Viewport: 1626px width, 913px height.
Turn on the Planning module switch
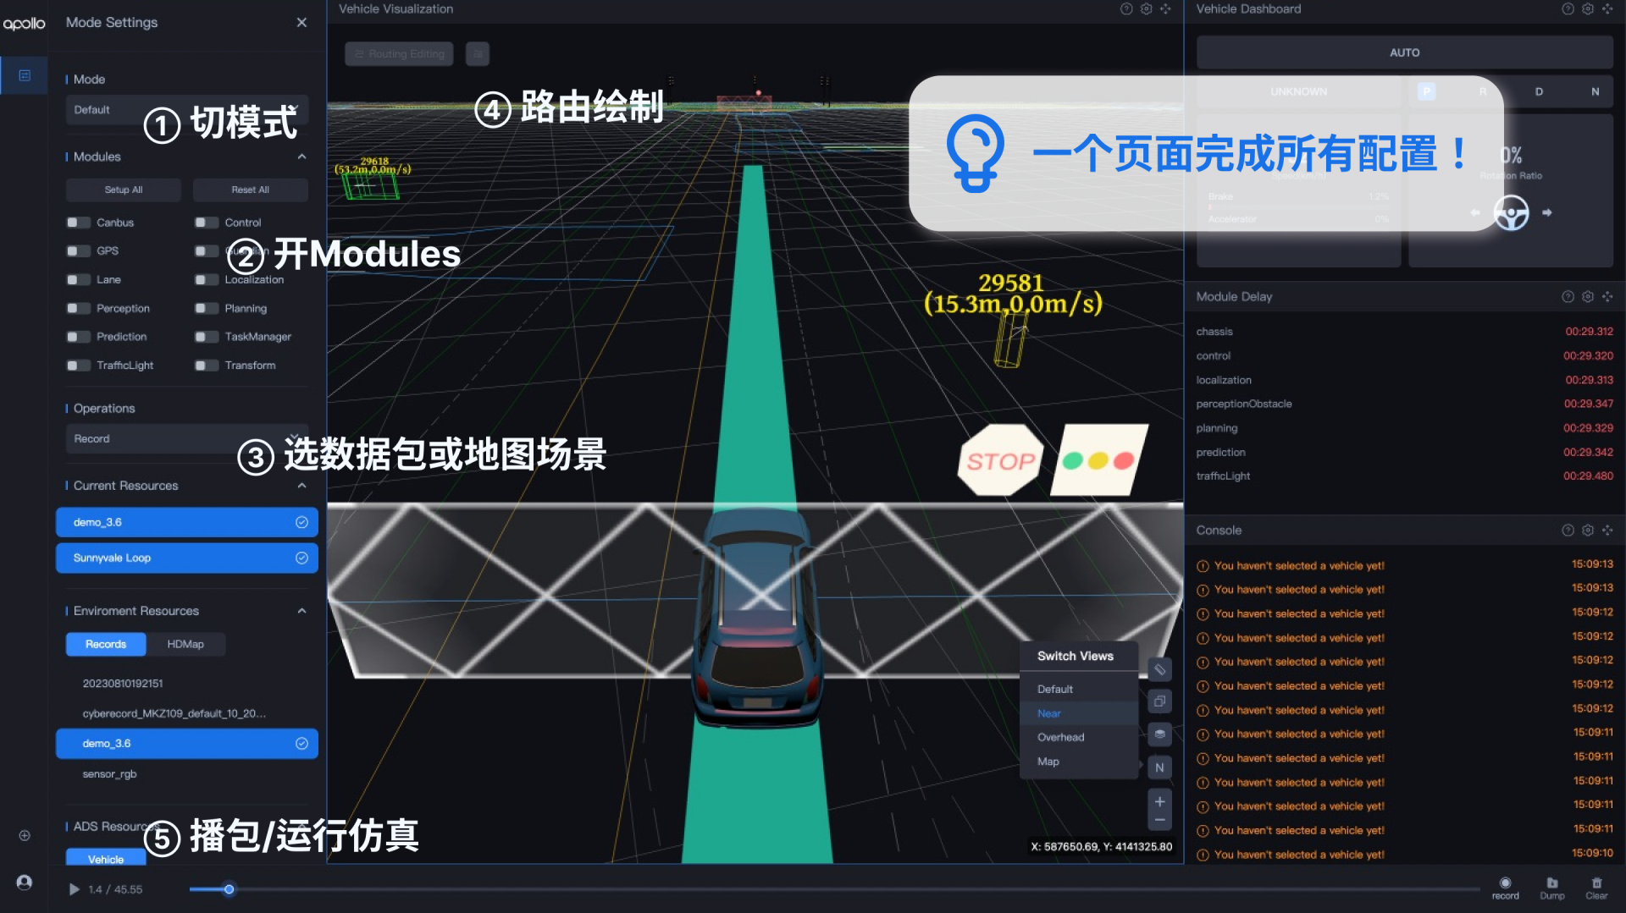[206, 309]
